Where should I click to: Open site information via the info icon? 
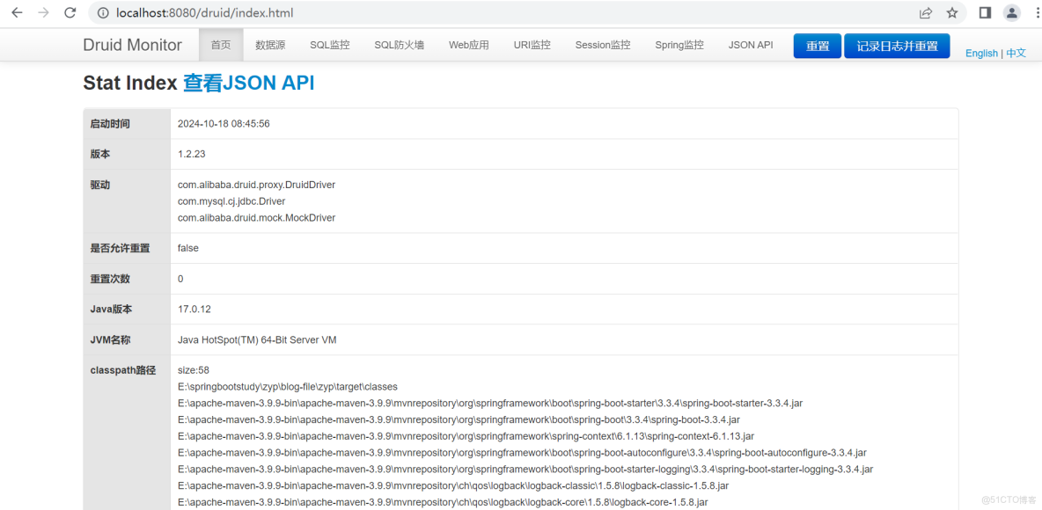click(x=105, y=12)
